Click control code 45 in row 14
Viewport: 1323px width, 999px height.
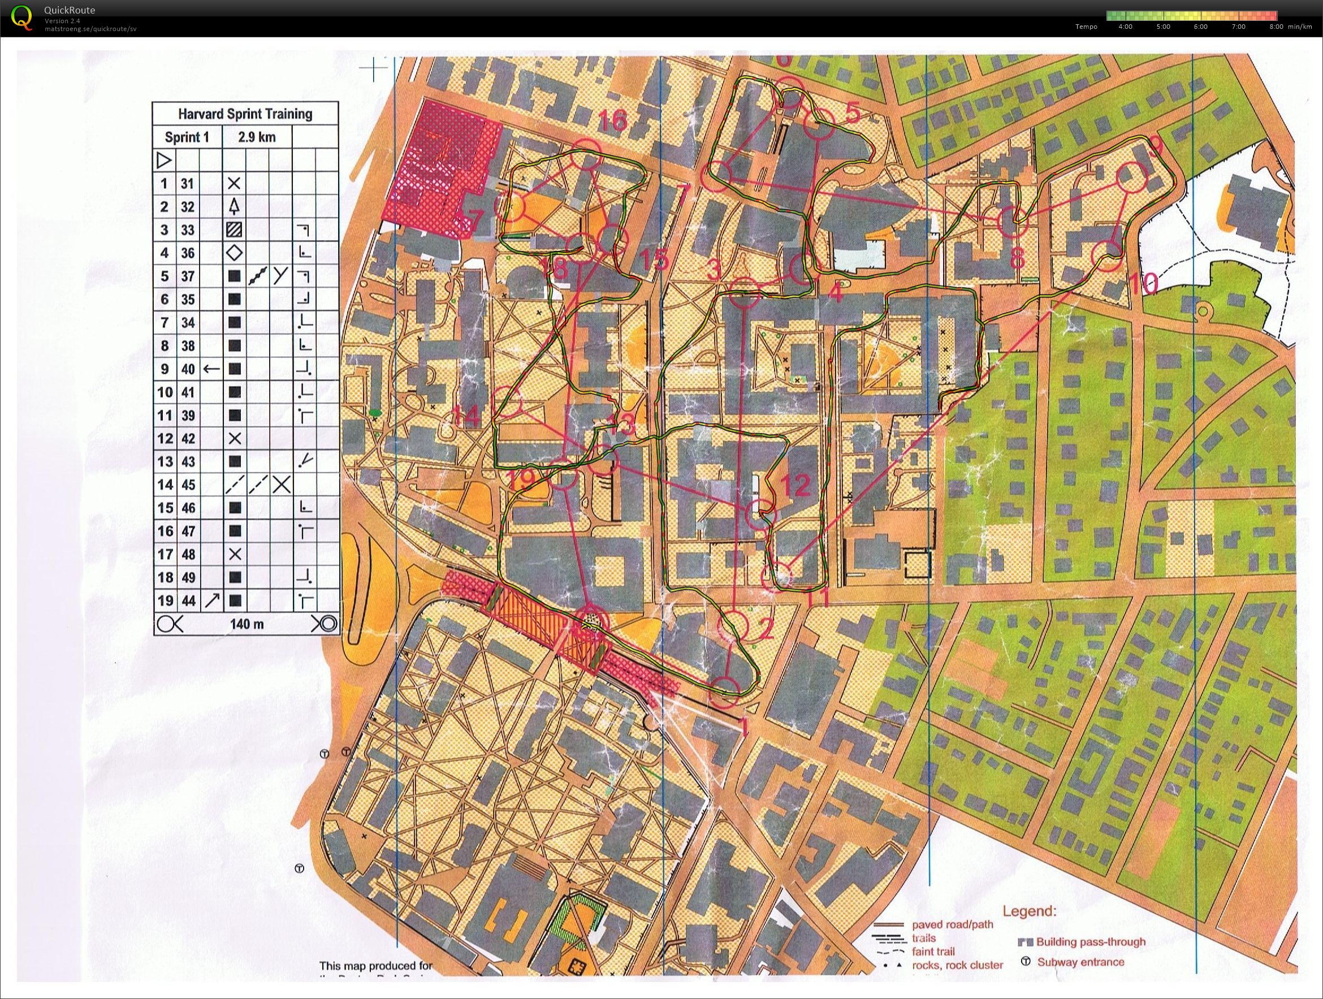pos(188,485)
